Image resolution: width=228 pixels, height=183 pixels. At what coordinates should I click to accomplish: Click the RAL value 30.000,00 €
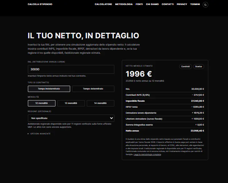click(198, 89)
